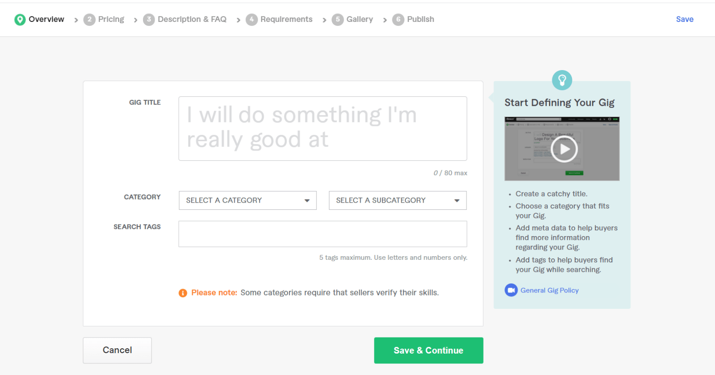Click the step 6 Publish circle icon
715x375 pixels.
[398, 20]
